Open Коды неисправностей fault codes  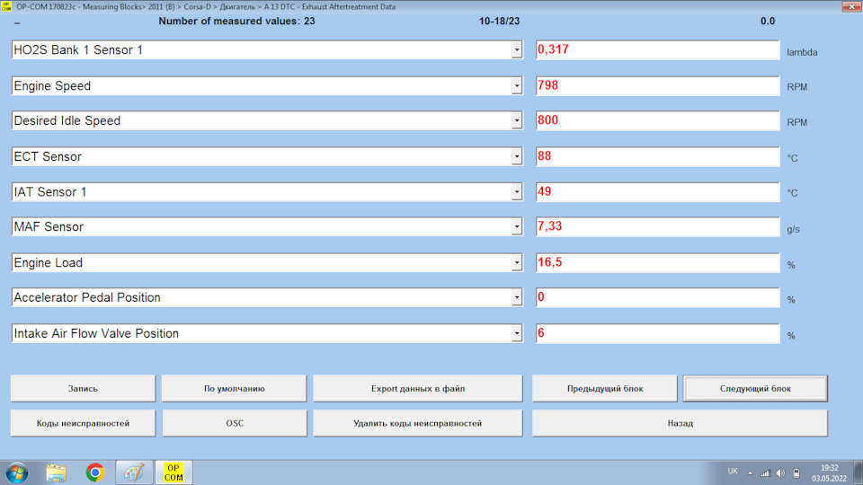tap(83, 423)
